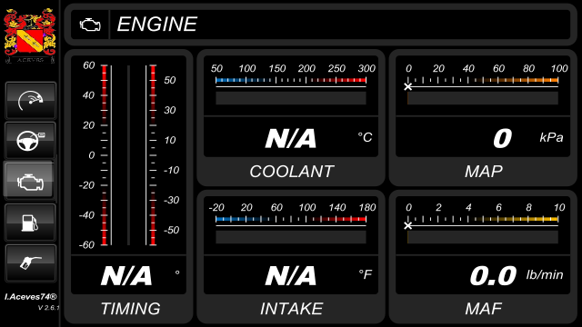Tap the MAF gauge label
The height and width of the screenshot is (327, 582).
click(484, 309)
